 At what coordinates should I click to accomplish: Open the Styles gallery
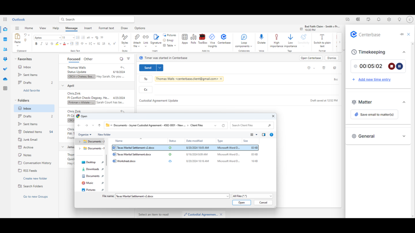(x=125, y=41)
